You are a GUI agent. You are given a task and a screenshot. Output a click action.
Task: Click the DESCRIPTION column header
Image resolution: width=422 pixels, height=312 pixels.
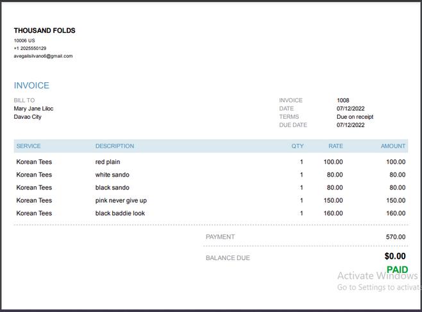(115, 146)
